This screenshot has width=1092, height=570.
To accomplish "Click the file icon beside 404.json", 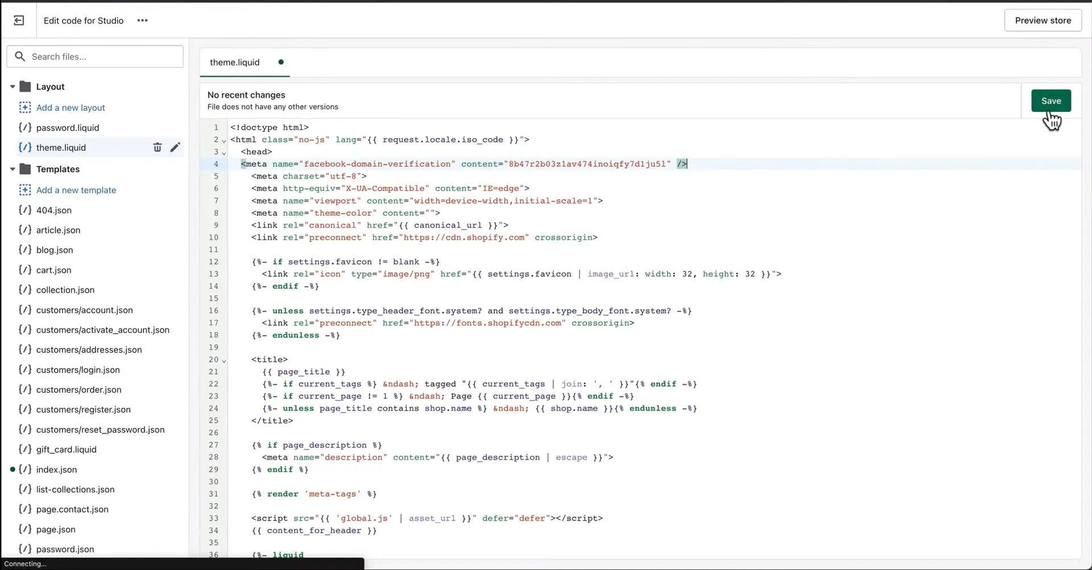I will point(25,210).
